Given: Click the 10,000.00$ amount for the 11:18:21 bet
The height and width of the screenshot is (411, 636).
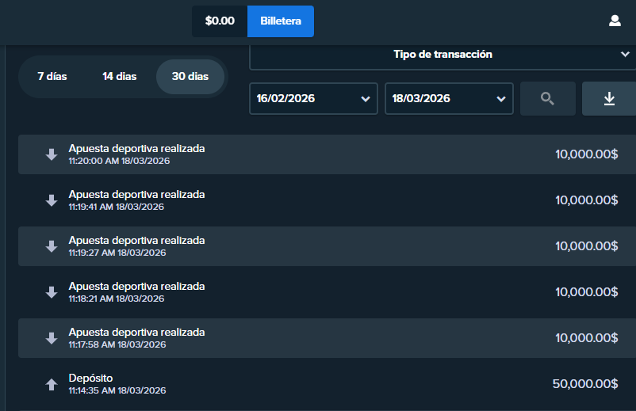Looking at the screenshot, I should [587, 292].
